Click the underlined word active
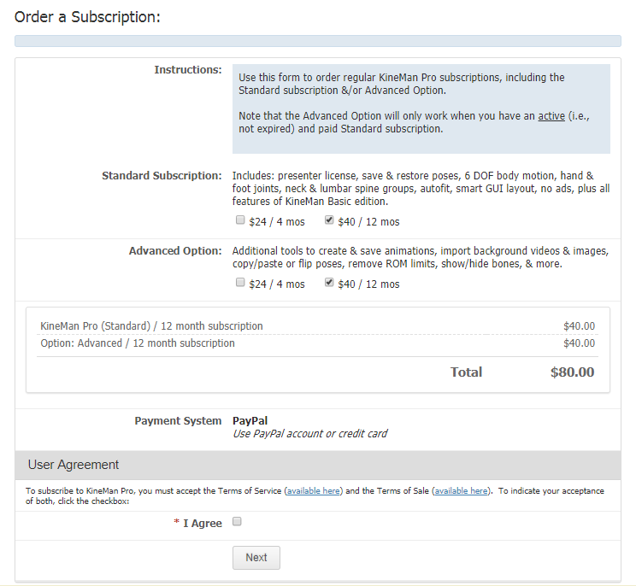This screenshot has height=586, width=636. pos(551,116)
